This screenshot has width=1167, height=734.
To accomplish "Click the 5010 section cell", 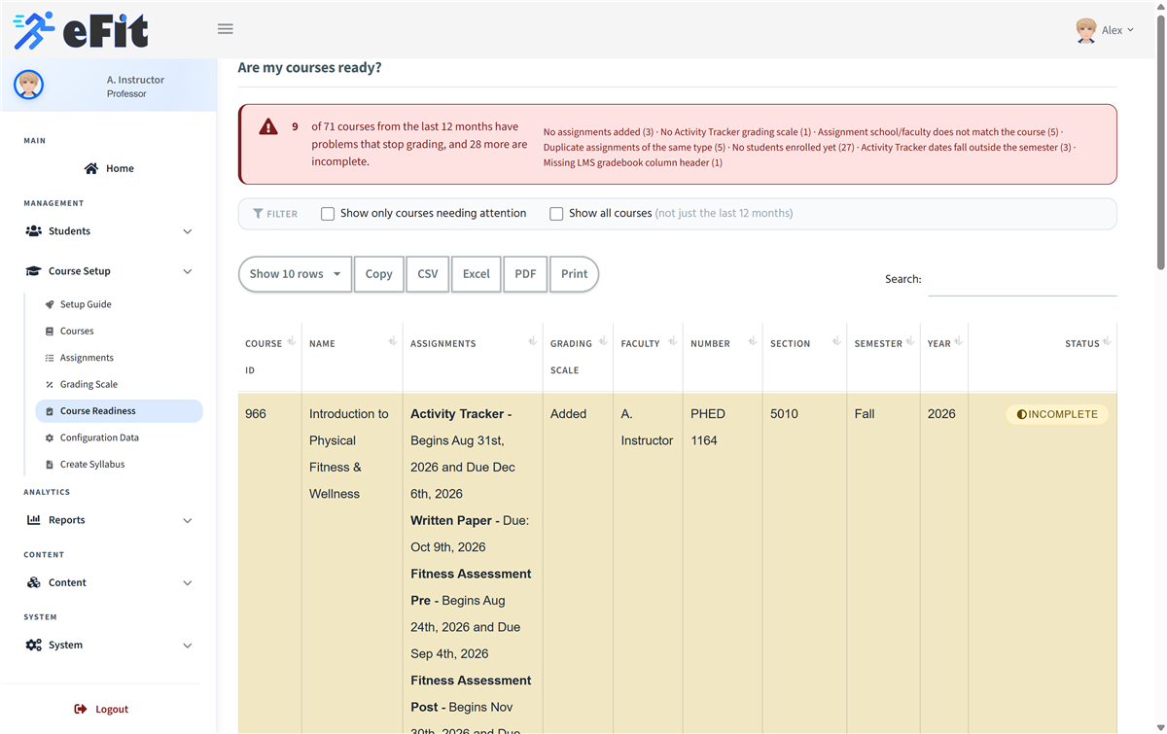I will [x=784, y=414].
